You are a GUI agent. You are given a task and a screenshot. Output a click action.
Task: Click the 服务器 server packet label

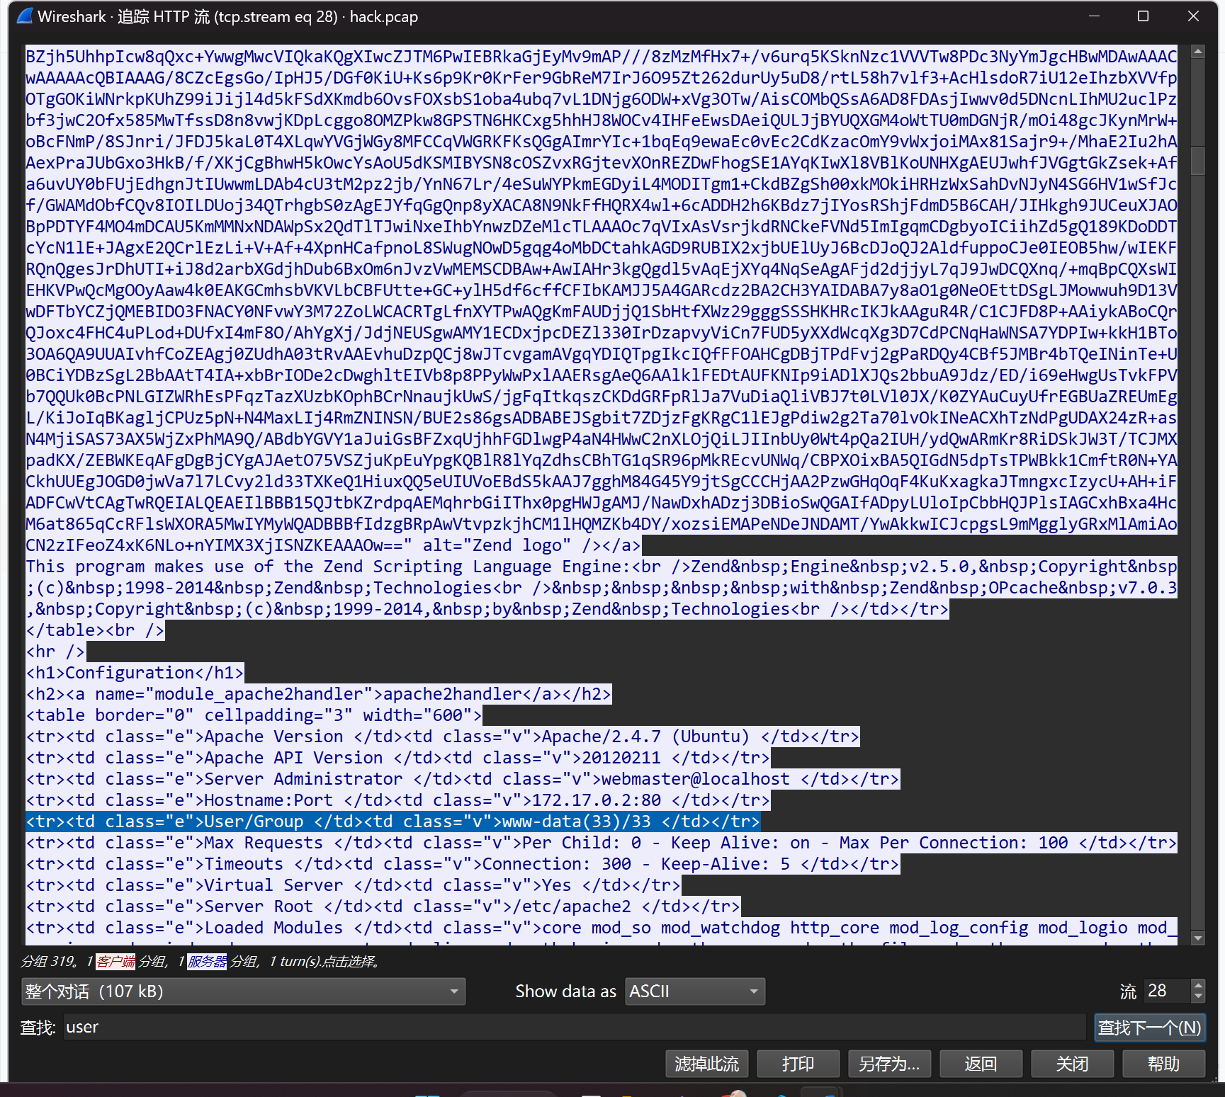tap(207, 962)
